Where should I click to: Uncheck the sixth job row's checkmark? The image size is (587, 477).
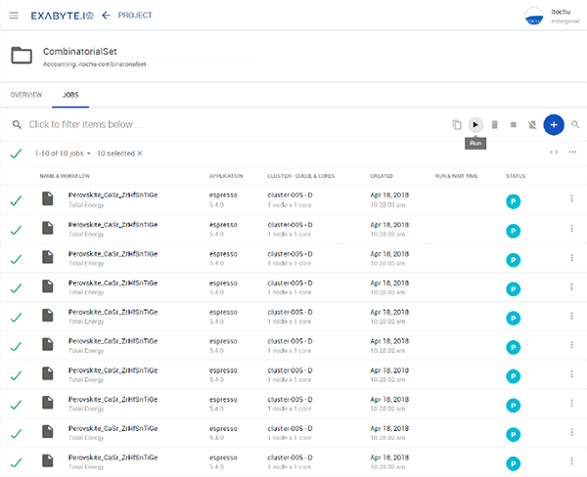(x=16, y=347)
